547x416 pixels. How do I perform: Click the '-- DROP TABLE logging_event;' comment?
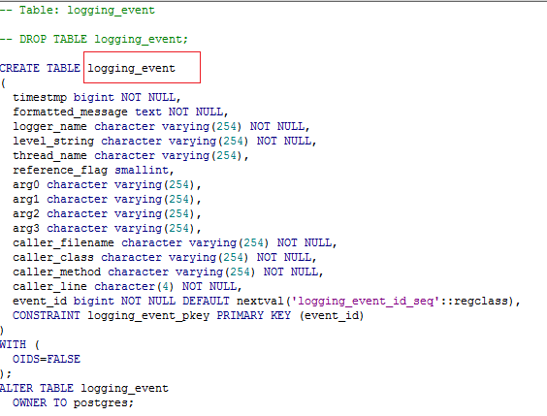point(94,39)
